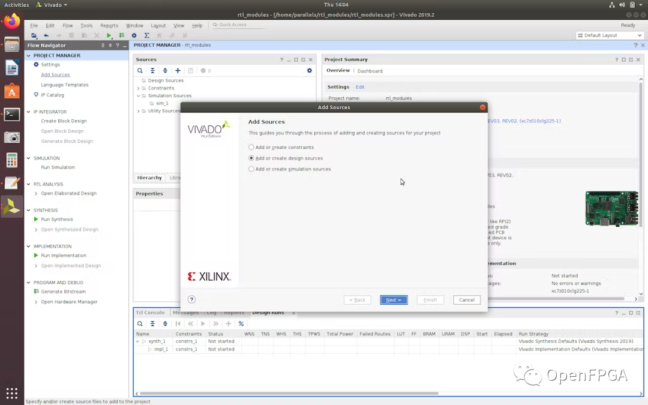
Task: Click the Next button in dialog
Action: pyautogui.click(x=394, y=300)
